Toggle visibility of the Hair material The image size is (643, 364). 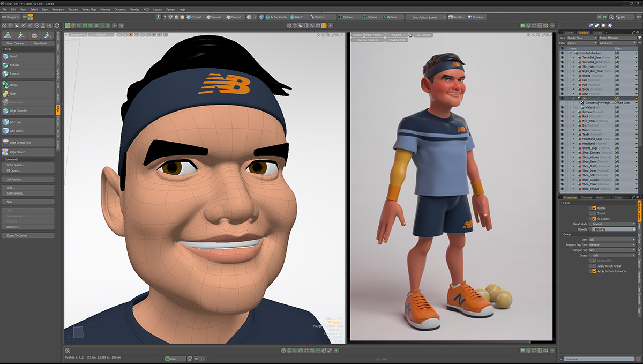tap(562, 85)
